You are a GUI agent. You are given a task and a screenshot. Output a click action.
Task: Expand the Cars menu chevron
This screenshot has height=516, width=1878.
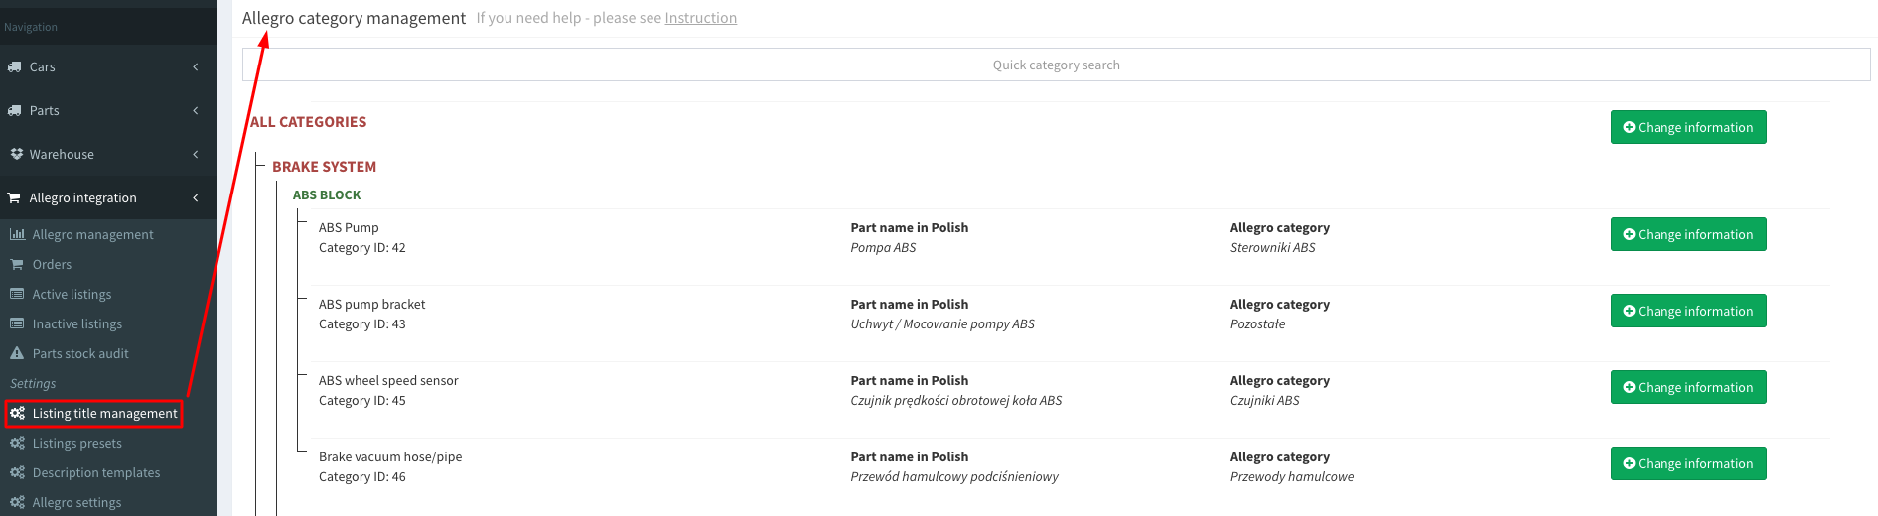[196, 67]
